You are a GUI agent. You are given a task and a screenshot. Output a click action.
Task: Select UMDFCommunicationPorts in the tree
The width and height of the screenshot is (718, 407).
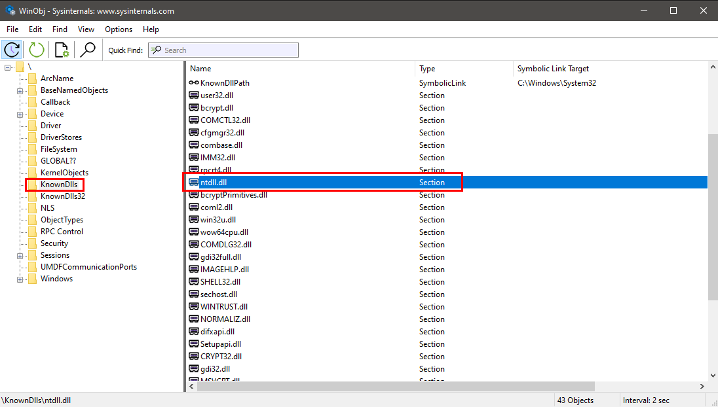89,266
